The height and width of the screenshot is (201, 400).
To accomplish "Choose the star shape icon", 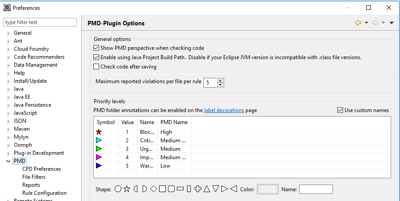I will tap(127, 189).
